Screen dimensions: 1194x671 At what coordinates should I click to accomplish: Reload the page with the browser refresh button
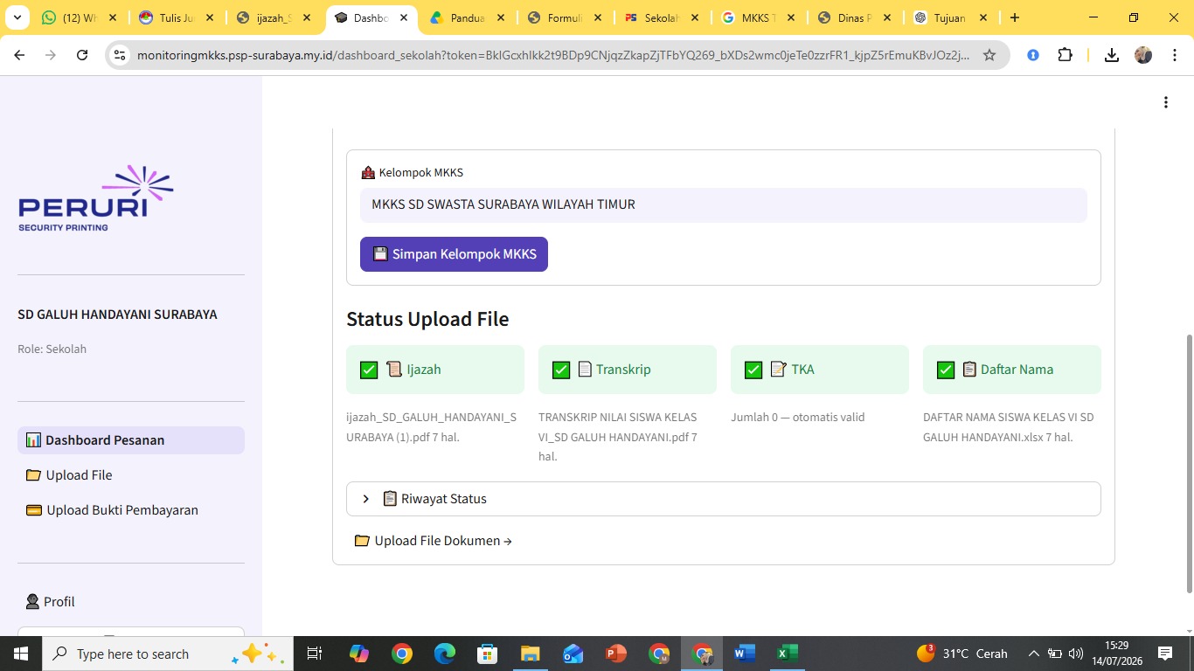click(82, 55)
